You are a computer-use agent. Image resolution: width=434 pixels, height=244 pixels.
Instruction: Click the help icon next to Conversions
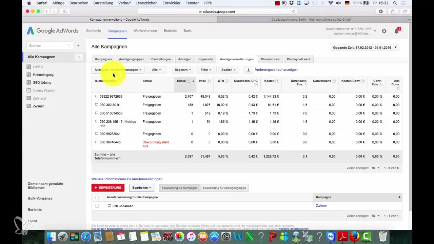pos(334,81)
